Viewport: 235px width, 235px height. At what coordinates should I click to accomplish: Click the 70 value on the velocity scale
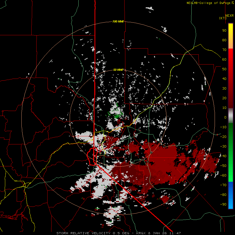point(224,50)
